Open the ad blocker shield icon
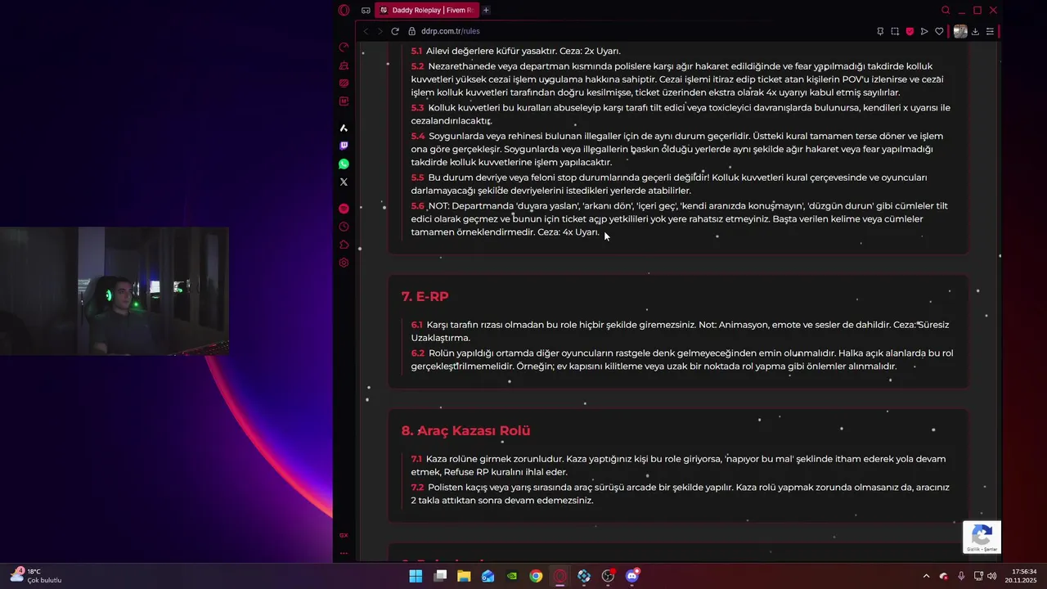Viewport: 1047px width, 589px height. click(910, 31)
